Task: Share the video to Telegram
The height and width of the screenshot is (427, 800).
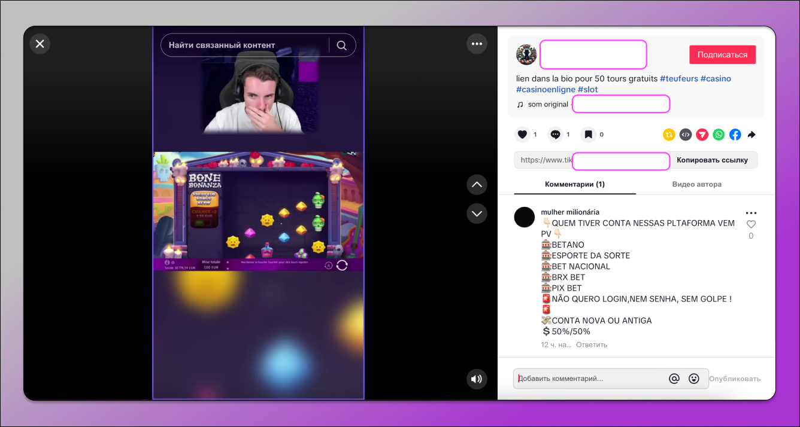Action: click(x=702, y=134)
